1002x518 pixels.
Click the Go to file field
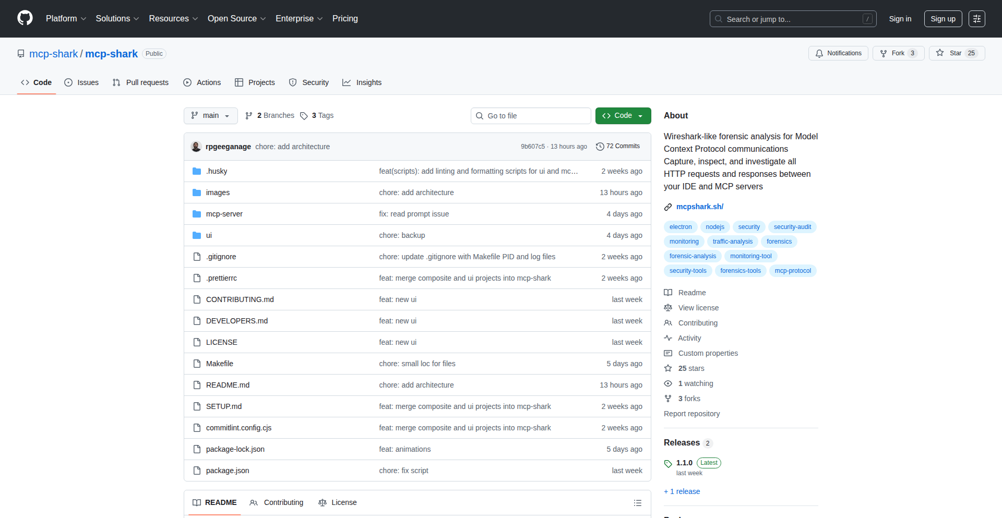click(x=531, y=116)
